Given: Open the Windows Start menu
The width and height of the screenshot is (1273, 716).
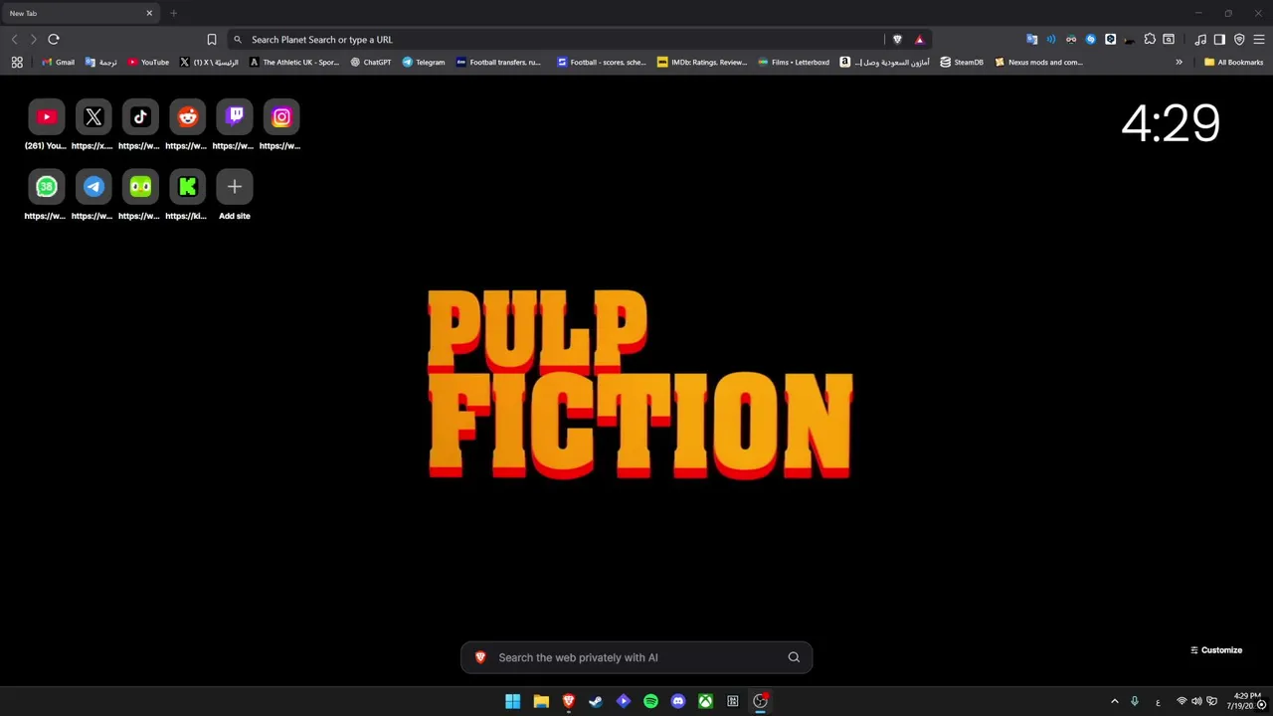Looking at the screenshot, I should coord(512,701).
